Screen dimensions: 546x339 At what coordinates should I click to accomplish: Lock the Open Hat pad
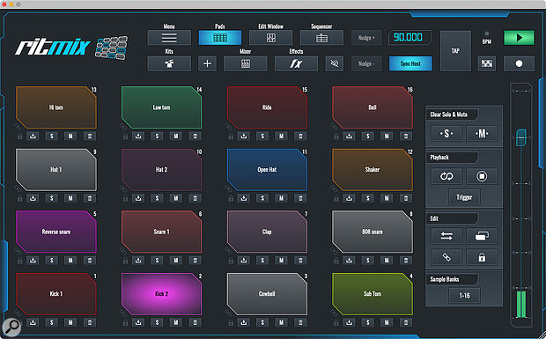[231, 198]
